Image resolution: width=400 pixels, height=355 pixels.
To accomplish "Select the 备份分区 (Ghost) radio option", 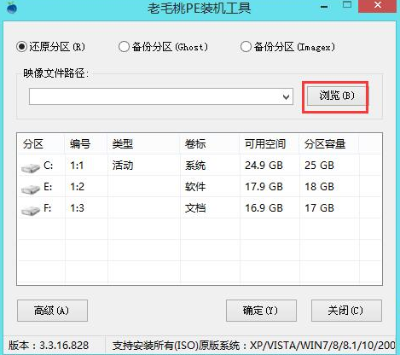I will click(x=163, y=47).
